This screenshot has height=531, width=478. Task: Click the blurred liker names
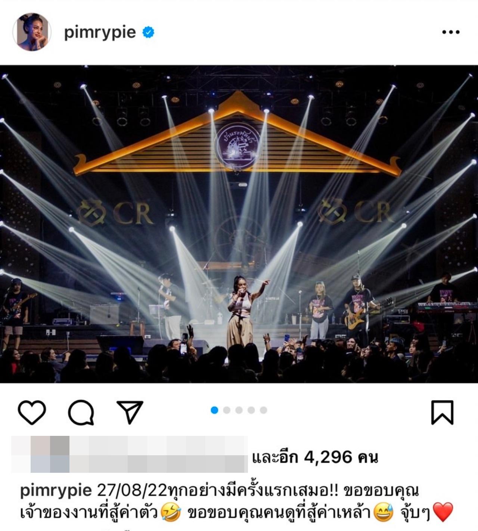coord(130,454)
